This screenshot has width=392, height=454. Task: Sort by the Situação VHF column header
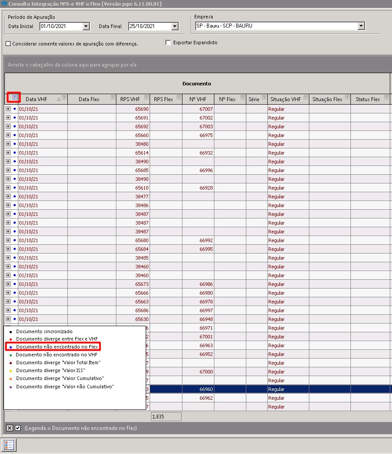(286, 99)
